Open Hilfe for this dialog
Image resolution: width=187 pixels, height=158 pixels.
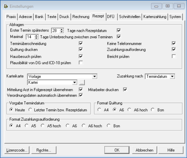[171, 150]
